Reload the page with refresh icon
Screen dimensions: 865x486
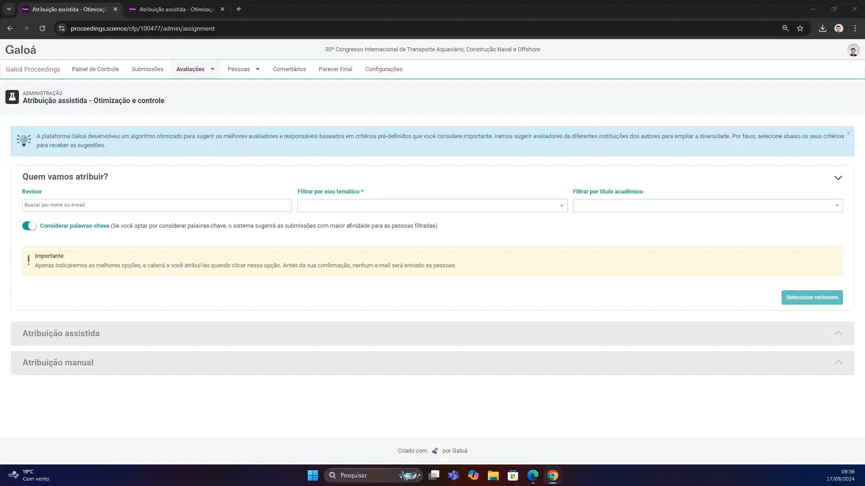tap(42, 28)
